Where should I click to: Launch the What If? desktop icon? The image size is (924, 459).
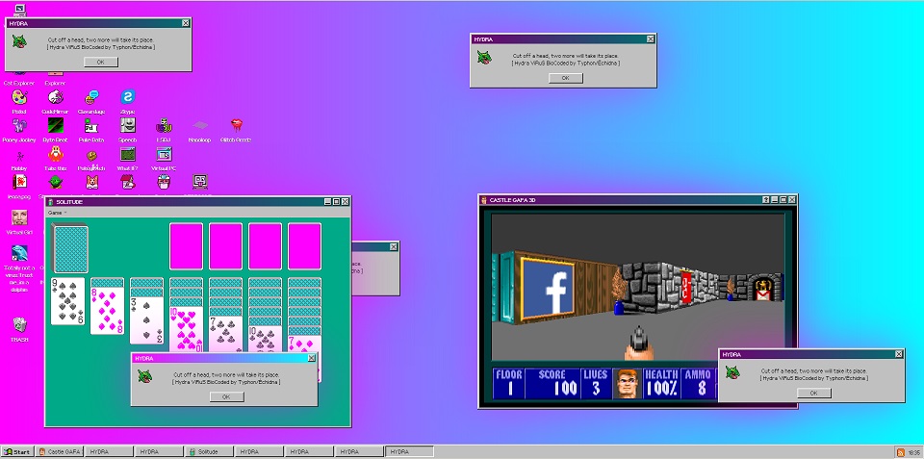(x=128, y=154)
